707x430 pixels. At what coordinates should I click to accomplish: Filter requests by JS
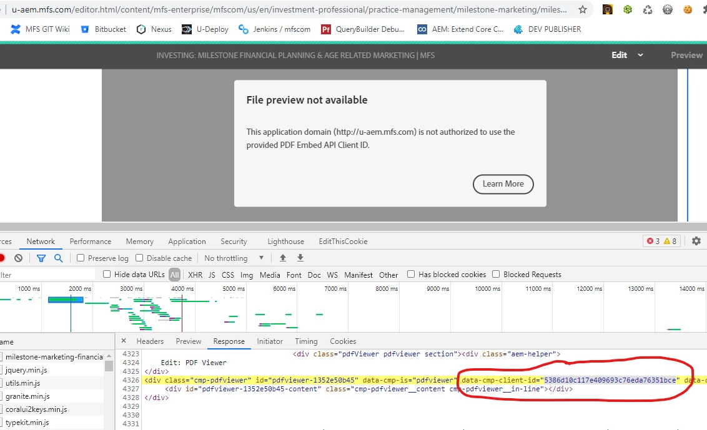point(212,275)
